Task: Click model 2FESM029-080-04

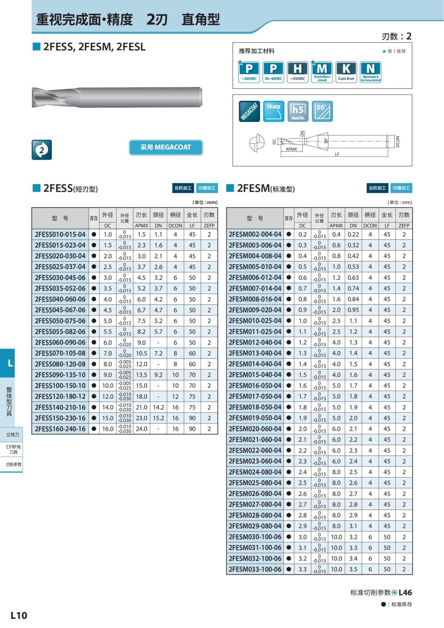Action: (255, 526)
